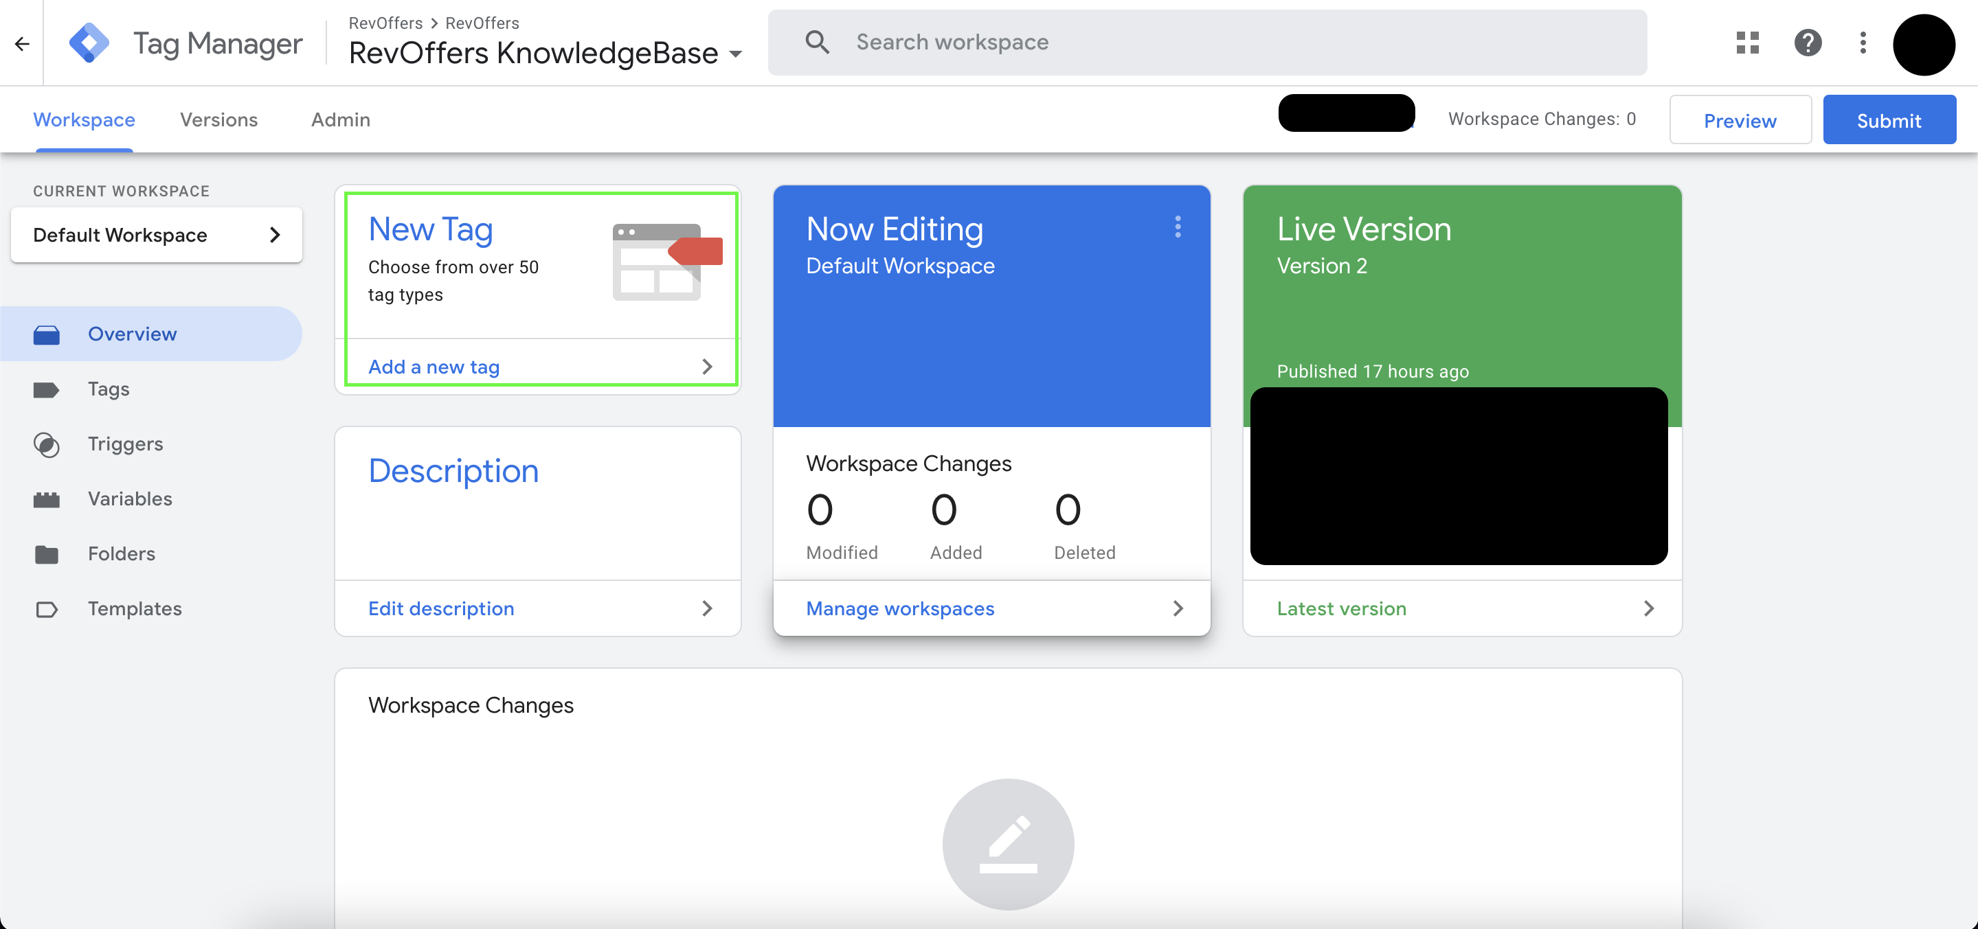Click the Add a new tag link

(x=434, y=367)
